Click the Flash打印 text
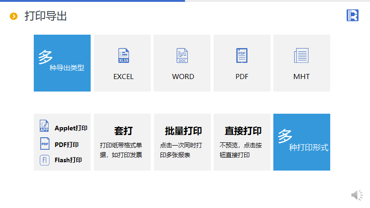This screenshot has width=370, height=208. click(x=68, y=160)
